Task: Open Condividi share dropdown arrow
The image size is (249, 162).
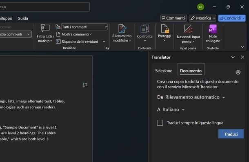Action: (243, 18)
